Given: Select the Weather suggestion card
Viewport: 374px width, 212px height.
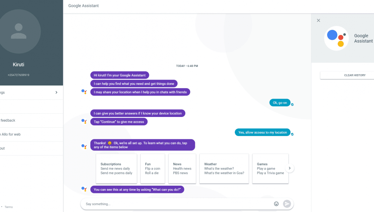Looking at the screenshot, I should coord(224,169).
